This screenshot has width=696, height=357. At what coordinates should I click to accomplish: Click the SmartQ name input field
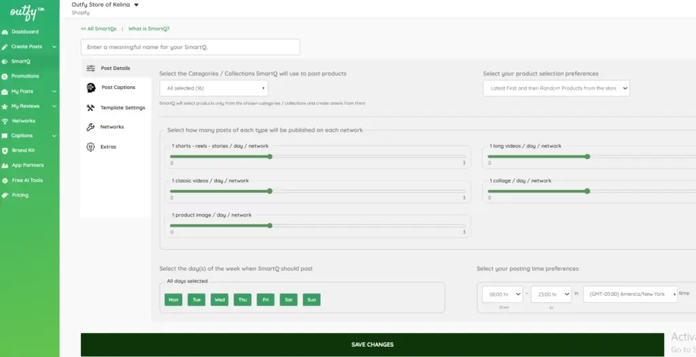coord(190,47)
